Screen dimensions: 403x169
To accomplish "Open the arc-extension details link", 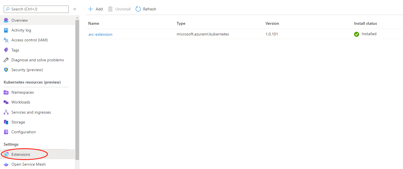I will 100,34.
